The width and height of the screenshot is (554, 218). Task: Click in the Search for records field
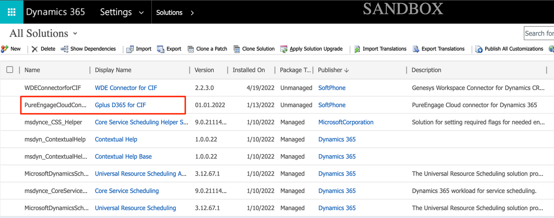coord(539,33)
